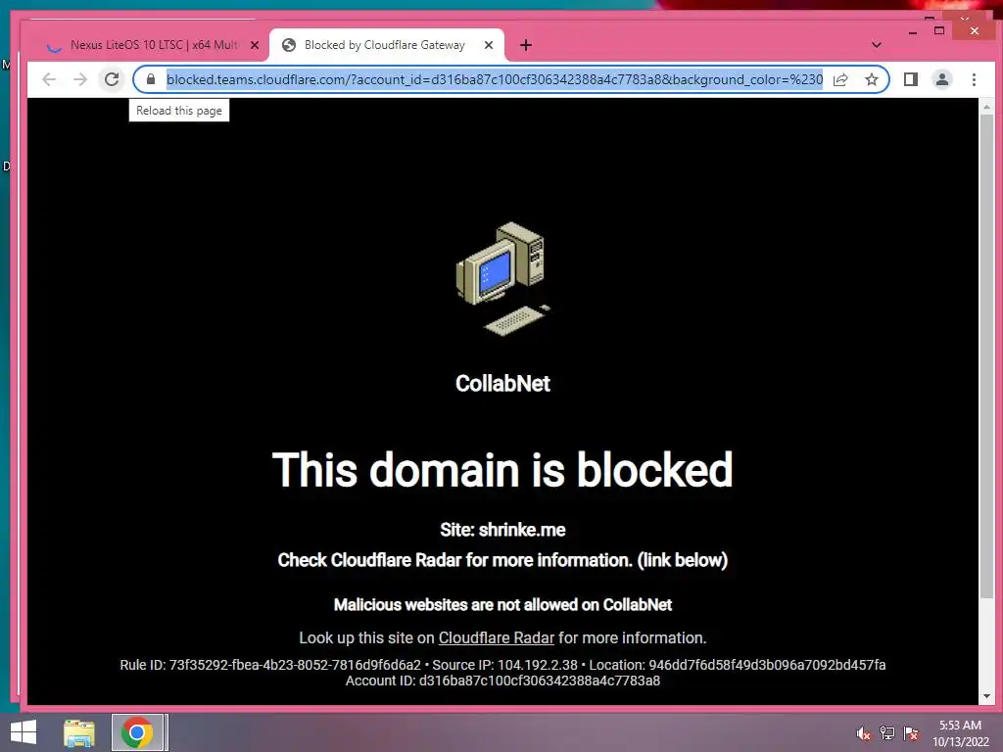Viewport: 1003px width, 752px height.
Task: Click the scrollbar up arrow
Action: click(986, 107)
